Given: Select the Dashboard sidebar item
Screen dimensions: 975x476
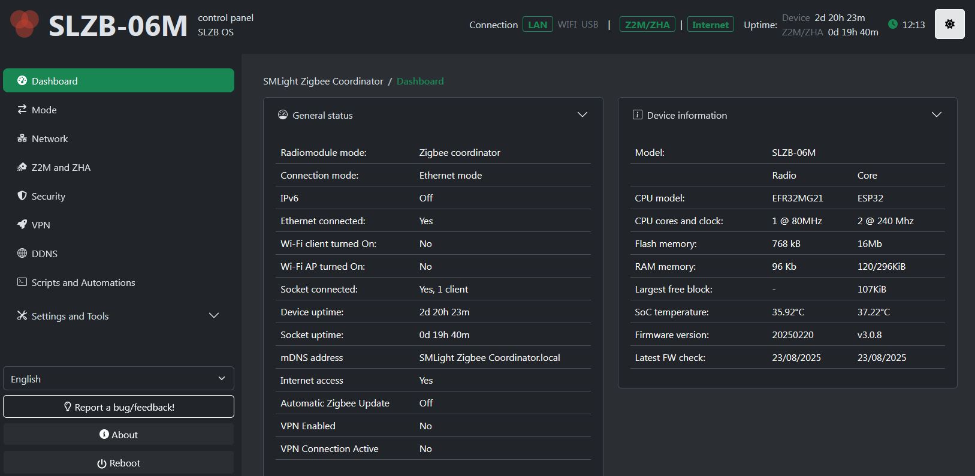Looking at the screenshot, I should (x=119, y=81).
